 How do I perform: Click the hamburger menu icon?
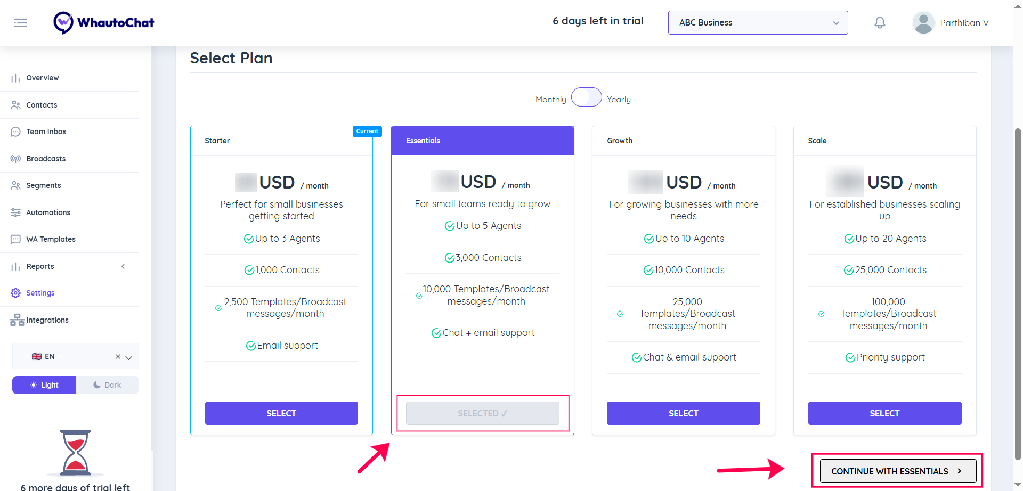tap(21, 23)
